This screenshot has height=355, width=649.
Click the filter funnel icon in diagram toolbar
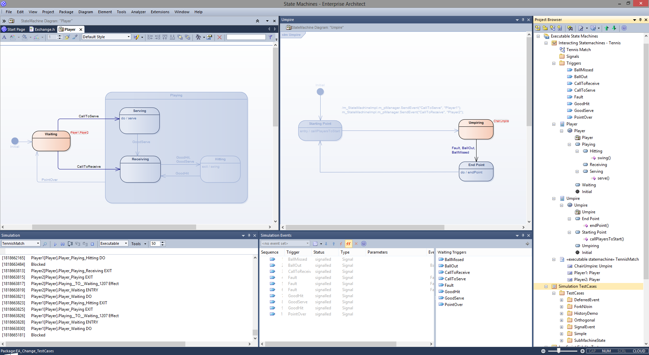pyautogui.click(x=271, y=37)
